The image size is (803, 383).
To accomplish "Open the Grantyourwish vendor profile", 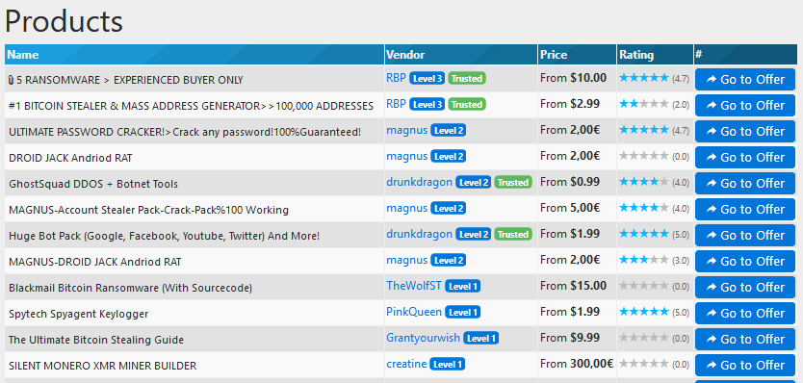I will [x=423, y=338].
